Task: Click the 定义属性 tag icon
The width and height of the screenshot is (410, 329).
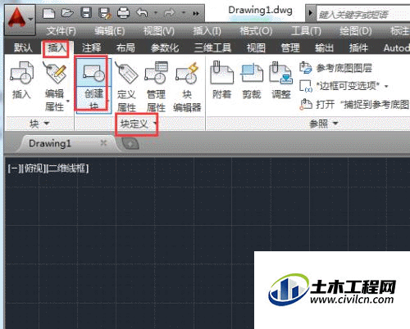Action: [126, 72]
